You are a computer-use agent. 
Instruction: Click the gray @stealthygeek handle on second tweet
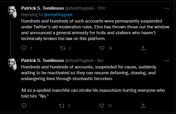(x=79, y=61)
